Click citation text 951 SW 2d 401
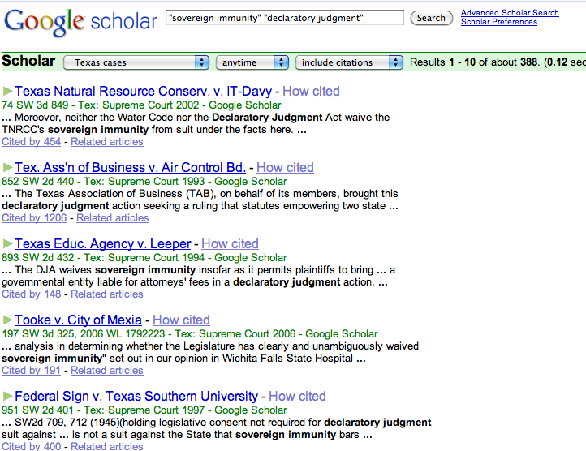Screen dimensions: 586x451 (38, 410)
